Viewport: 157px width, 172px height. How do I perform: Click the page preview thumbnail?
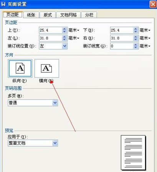tap(133, 153)
